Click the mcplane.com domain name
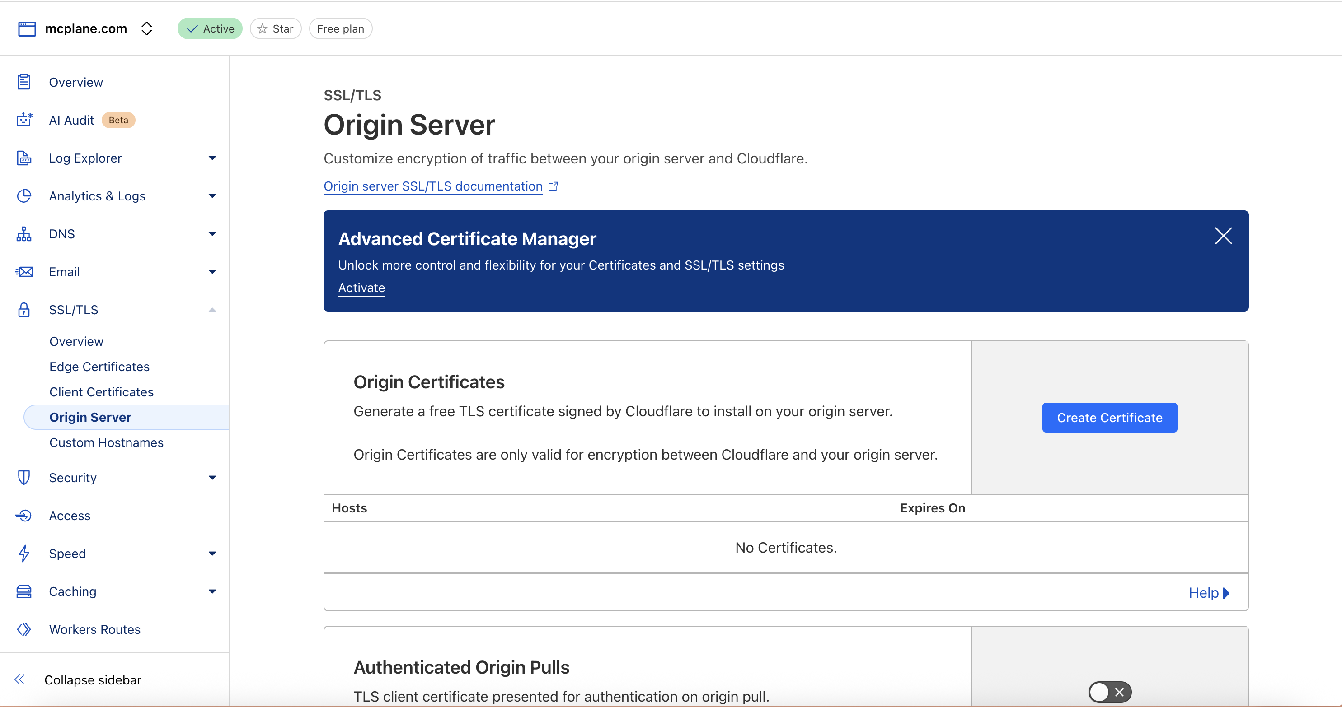 [86, 28]
